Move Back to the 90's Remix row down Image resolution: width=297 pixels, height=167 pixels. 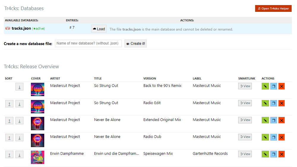pos(19,87)
